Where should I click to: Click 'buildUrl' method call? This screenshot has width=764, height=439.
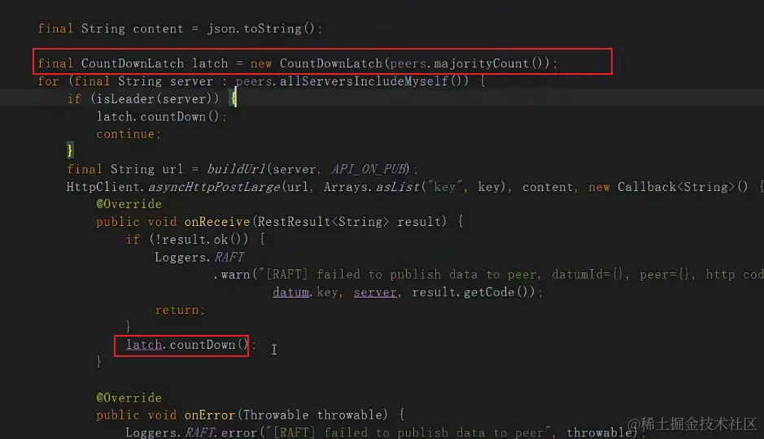pos(236,169)
